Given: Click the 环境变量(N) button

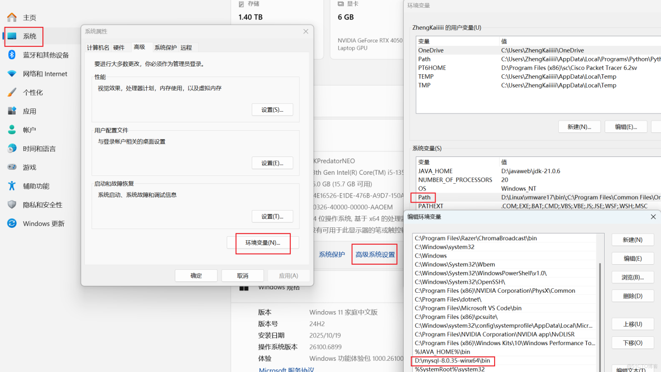Looking at the screenshot, I should (x=263, y=243).
